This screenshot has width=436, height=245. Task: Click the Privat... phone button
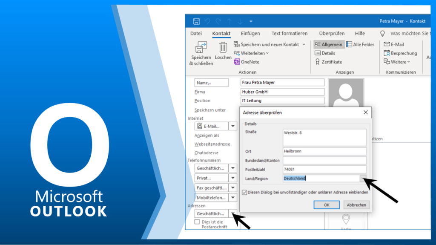point(211,178)
